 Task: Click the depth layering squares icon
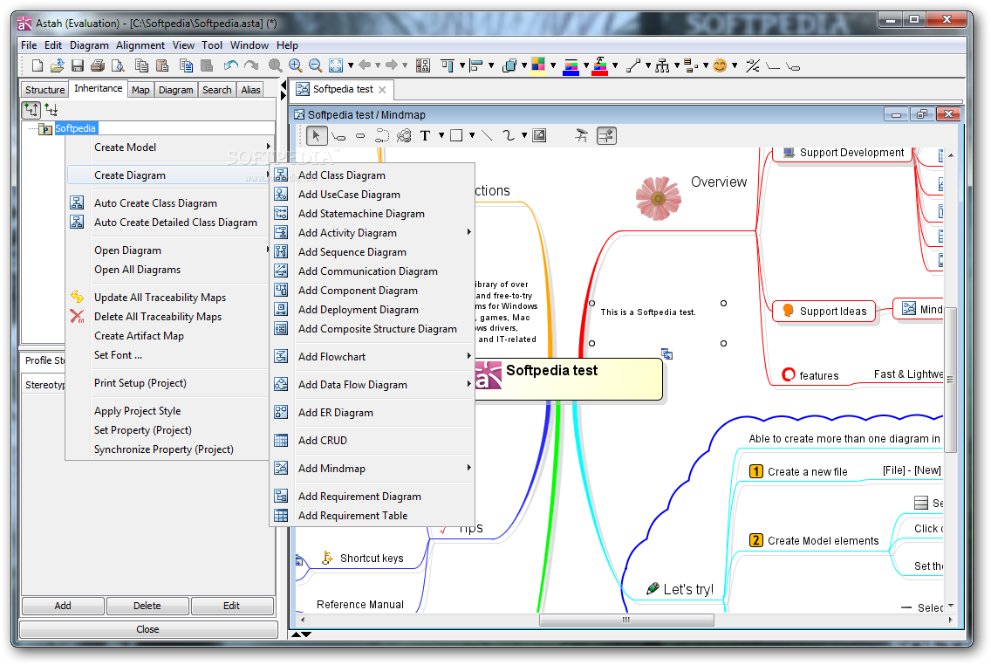[x=509, y=65]
